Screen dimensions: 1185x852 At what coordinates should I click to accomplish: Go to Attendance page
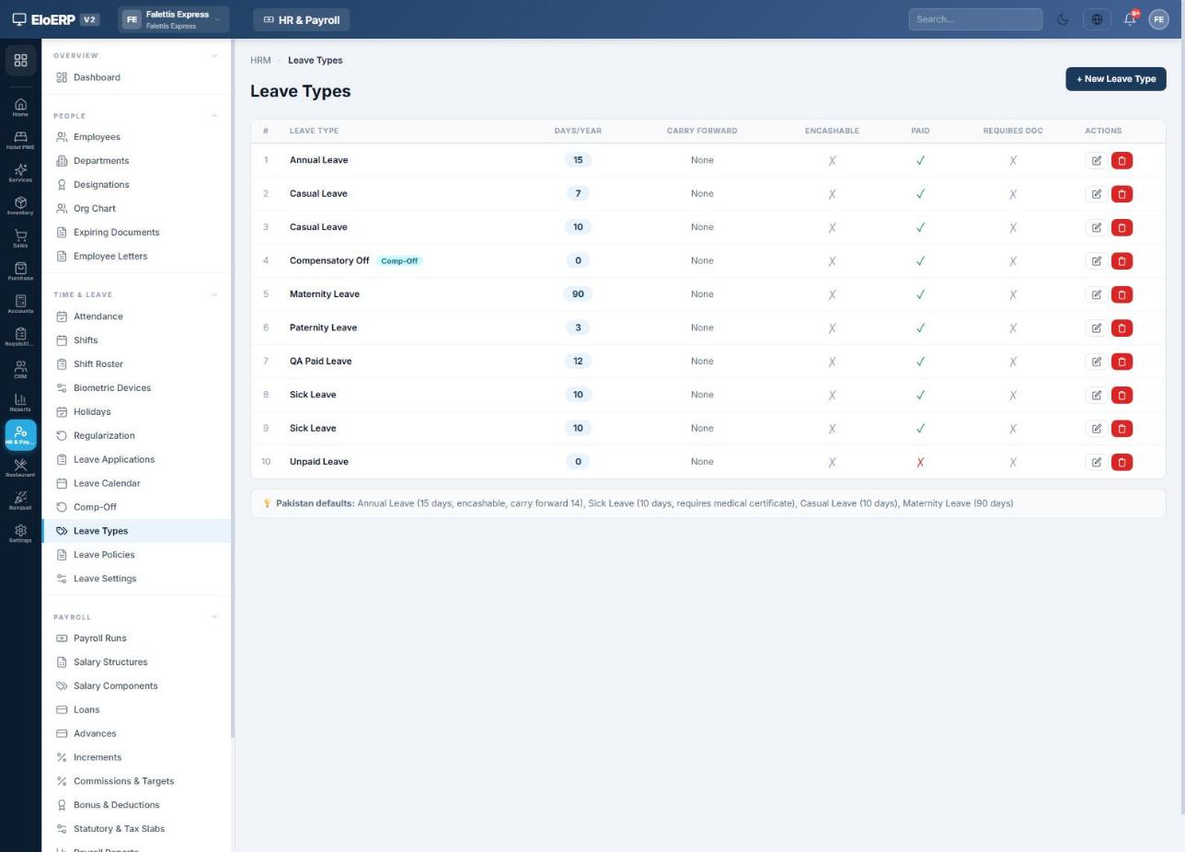(136, 317)
